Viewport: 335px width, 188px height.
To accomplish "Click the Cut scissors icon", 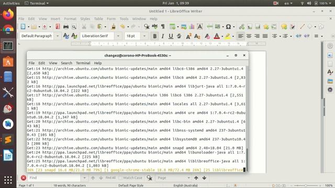I will (x=84, y=27).
